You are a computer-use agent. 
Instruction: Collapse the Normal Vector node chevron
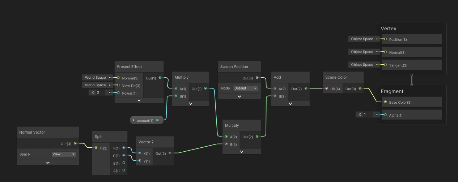pos(48,162)
